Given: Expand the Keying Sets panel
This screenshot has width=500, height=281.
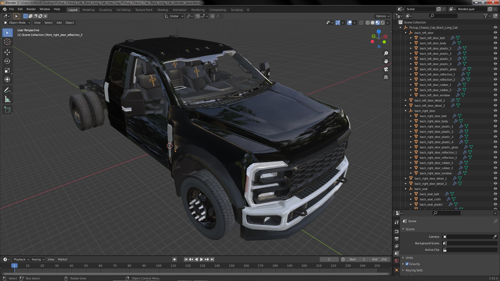Looking at the screenshot, I should [x=414, y=270].
